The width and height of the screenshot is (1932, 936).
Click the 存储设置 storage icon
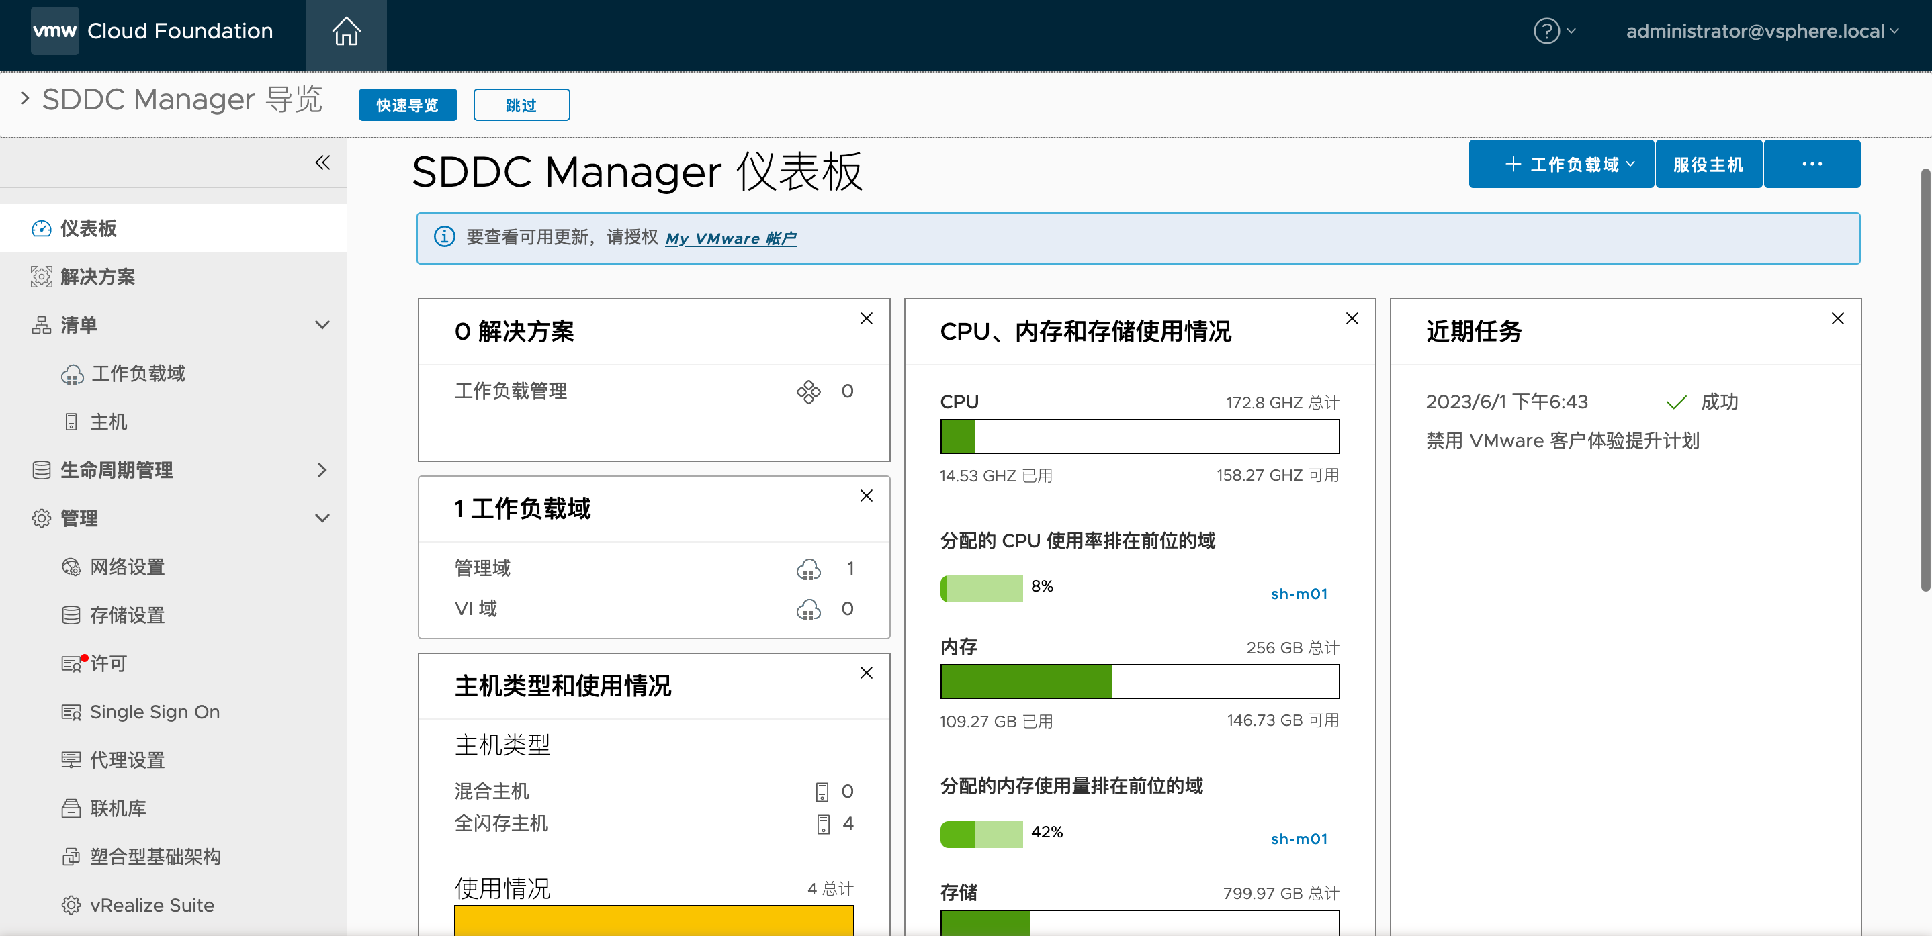point(71,614)
